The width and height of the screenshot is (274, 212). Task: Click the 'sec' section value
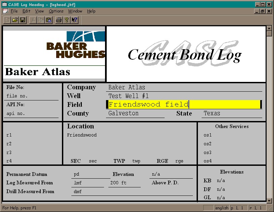point(93,161)
